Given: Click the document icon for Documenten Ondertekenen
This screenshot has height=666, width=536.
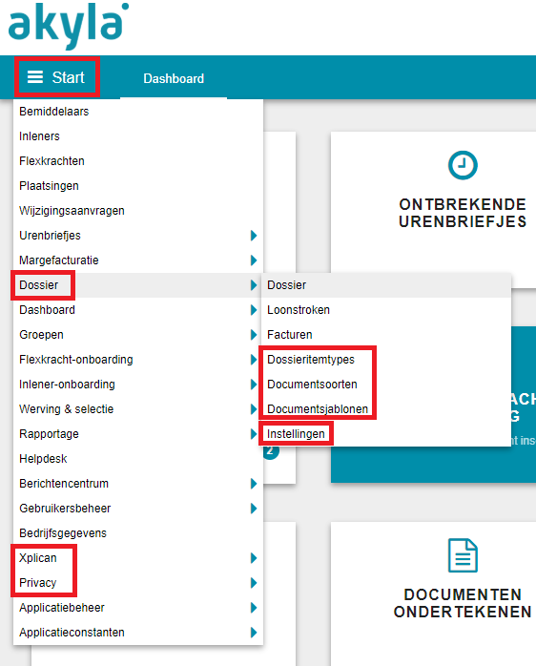Looking at the screenshot, I should [463, 555].
